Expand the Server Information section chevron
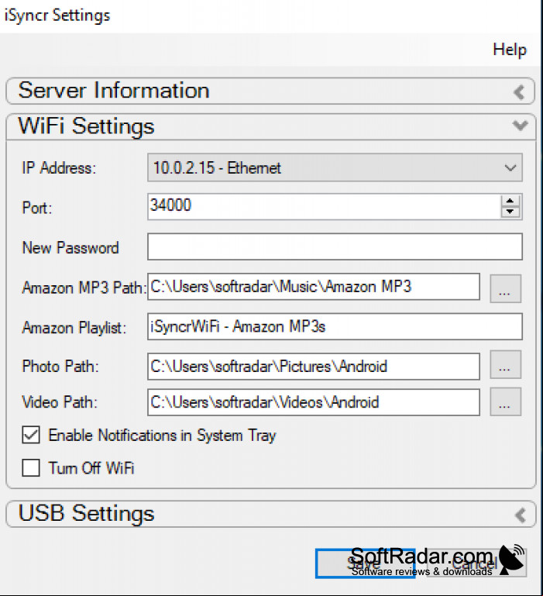543x596 pixels. (x=519, y=92)
